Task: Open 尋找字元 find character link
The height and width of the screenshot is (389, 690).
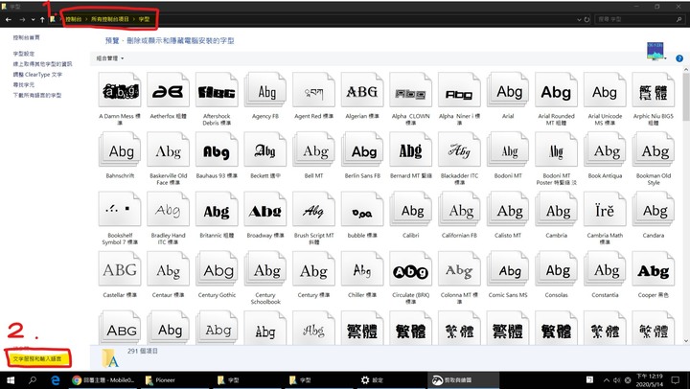Action: [24, 85]
